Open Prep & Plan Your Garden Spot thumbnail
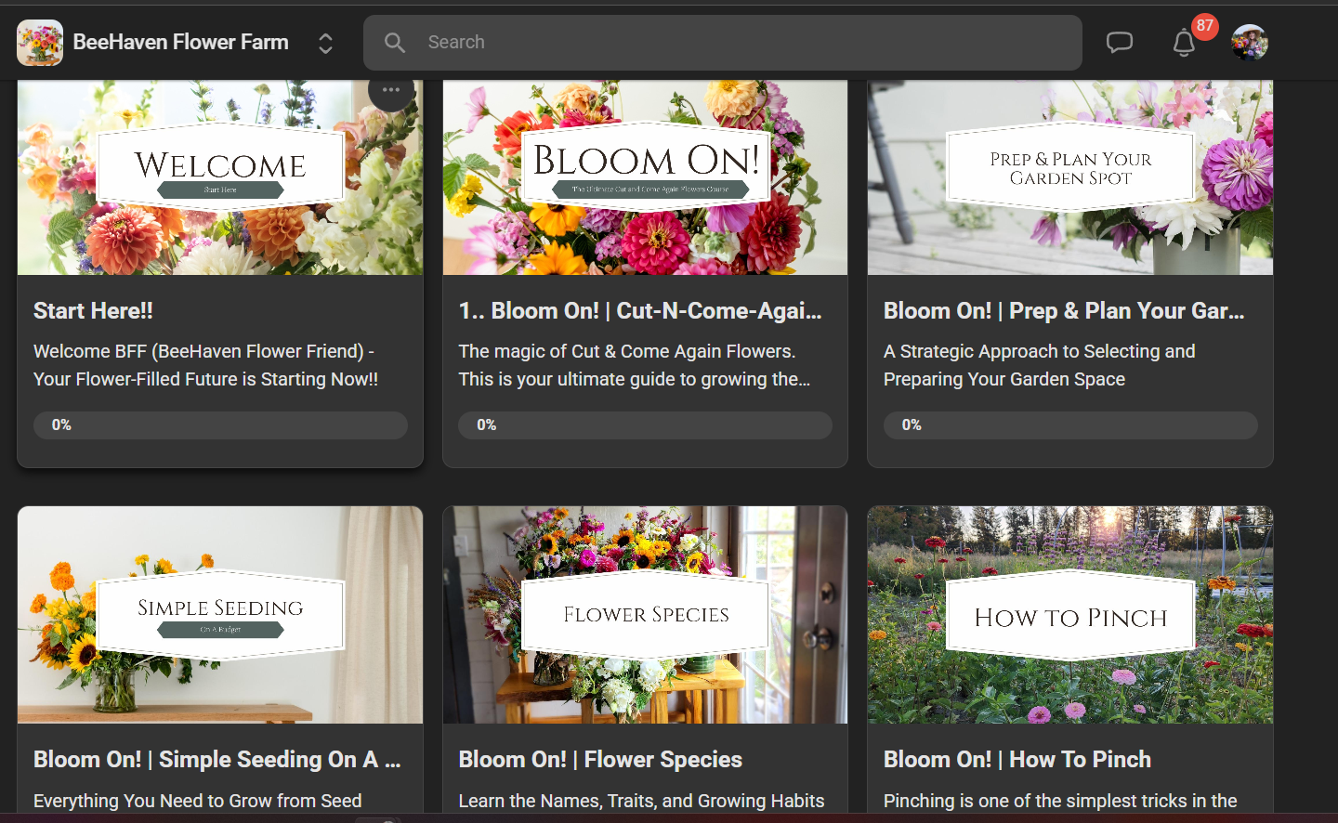1338x823 pixels. coord(1070,177)
